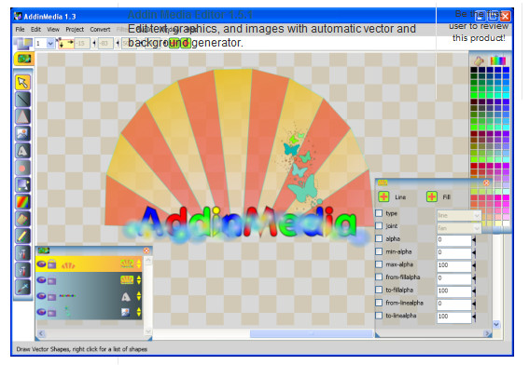Open the Project menu
The height and width of the screenshot is (365, 529).
pyautogui.click(x=75, y=29)
